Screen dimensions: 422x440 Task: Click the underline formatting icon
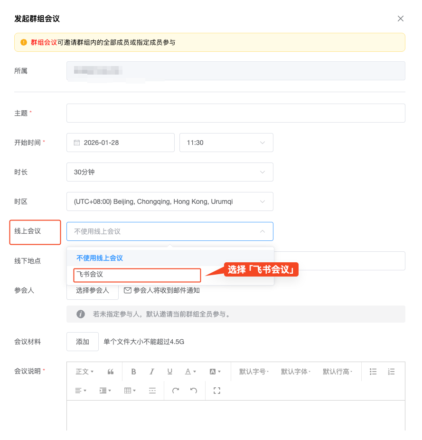point(169,372)
